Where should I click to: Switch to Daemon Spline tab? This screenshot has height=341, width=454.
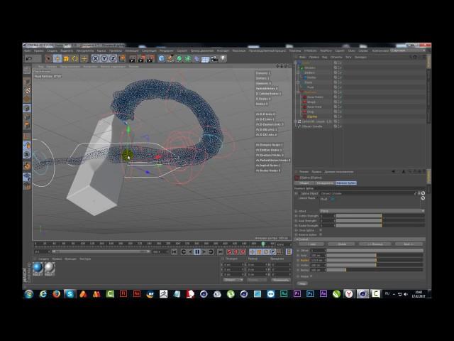coord(346,183)
